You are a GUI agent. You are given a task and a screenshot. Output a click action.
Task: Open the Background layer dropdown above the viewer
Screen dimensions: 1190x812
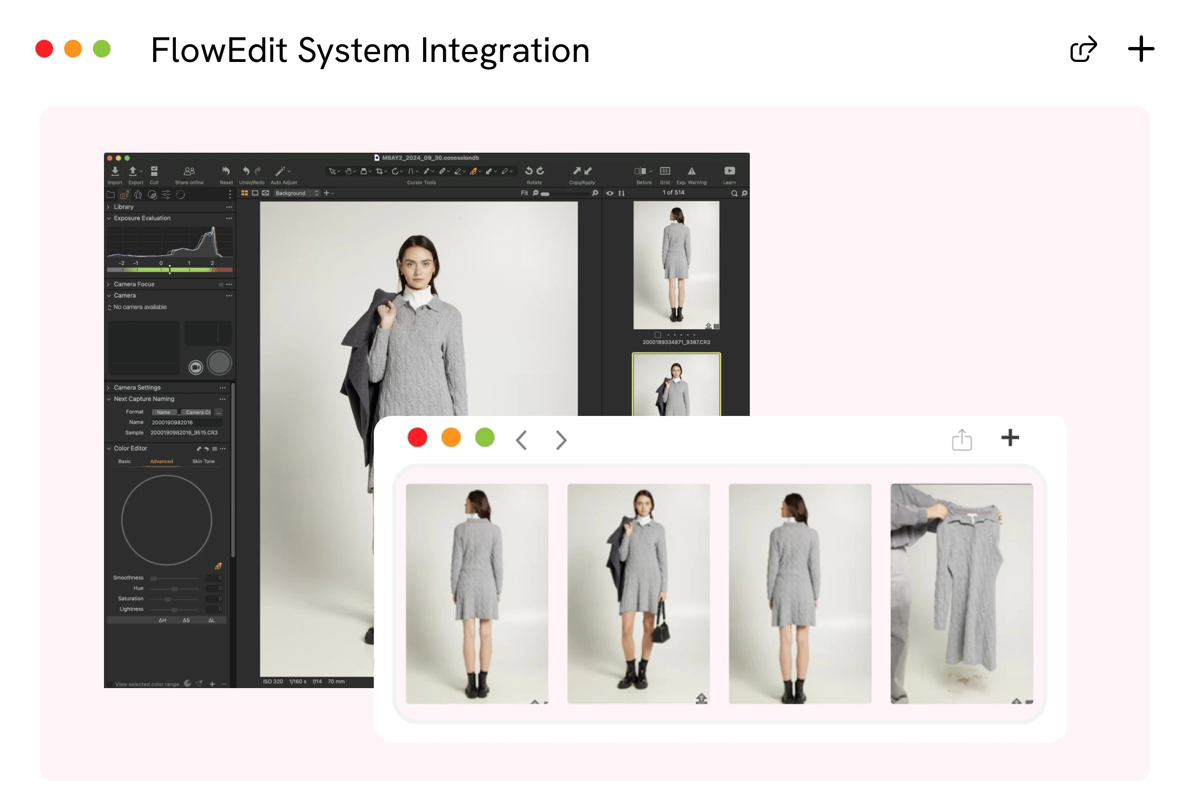click(x=296, y=193)
